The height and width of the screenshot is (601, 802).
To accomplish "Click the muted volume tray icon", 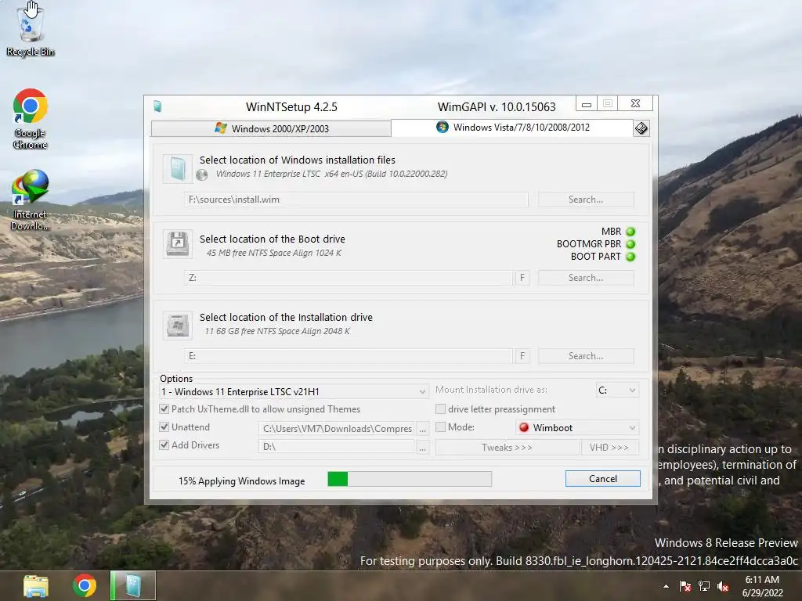I will [x=723, y=586].
